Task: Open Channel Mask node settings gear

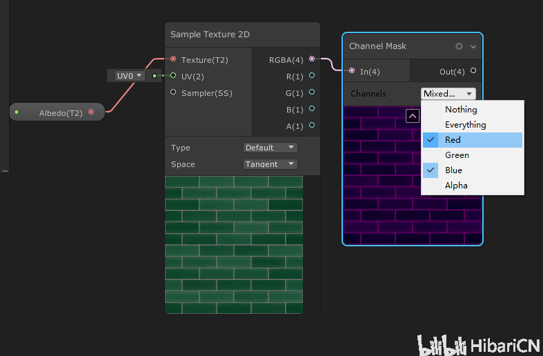Action: pyautogui.click(x=459, y=46)
